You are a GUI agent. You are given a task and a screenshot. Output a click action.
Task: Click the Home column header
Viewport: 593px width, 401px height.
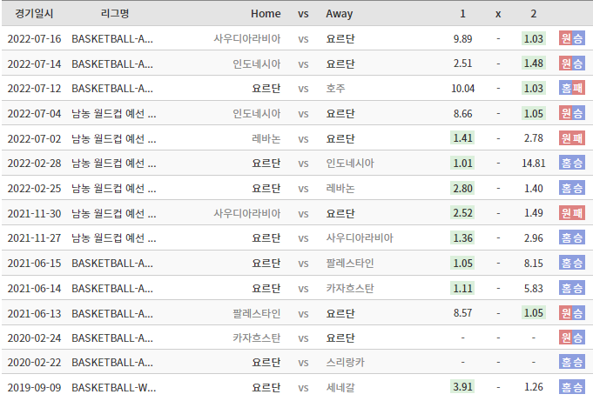tap(266, 13)
